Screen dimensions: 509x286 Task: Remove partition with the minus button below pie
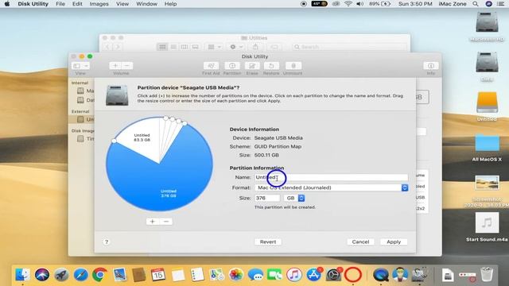[x=166, y=222]
